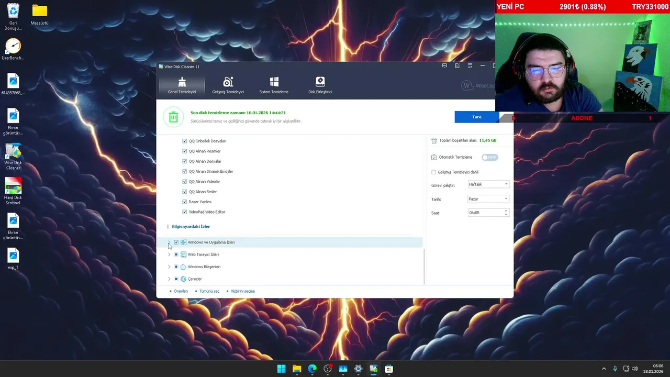670x377 pixels.
Task: Click the Otomatik Temizleme calendar icon
Action: (x=434, y=157)
